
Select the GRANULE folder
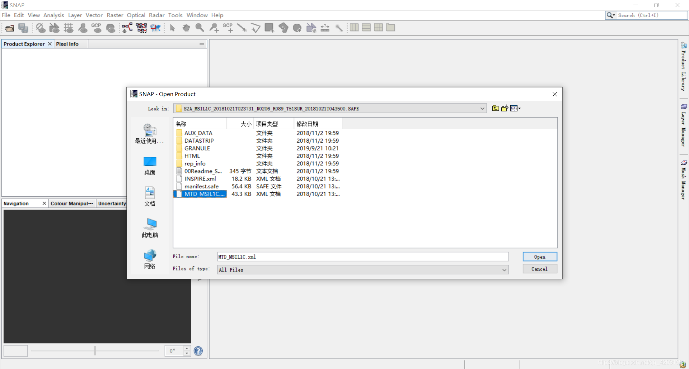click(197, 148)
